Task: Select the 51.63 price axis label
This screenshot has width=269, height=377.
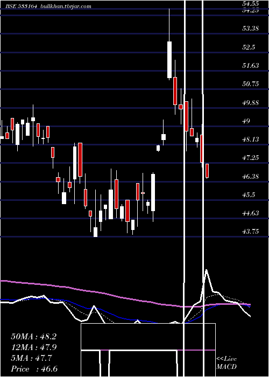Action: (251, 65)
